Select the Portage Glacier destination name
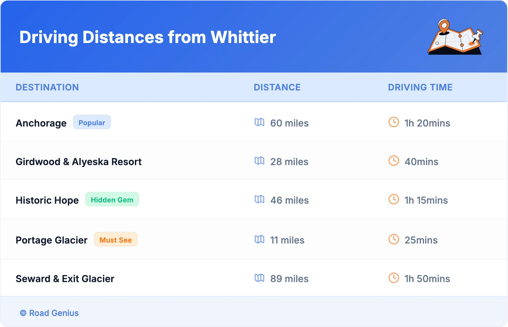Image resolution: width=508 pixels, height=327 pixels. tap(52, 240)
